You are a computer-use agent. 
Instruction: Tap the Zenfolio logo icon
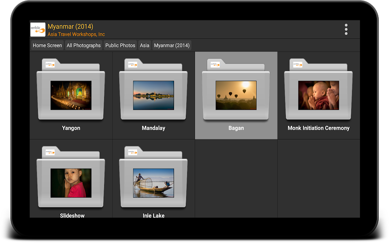click(38, 30)
